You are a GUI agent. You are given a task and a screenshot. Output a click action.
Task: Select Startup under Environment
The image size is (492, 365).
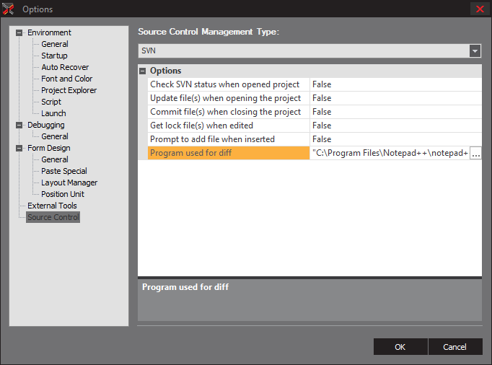[x=54, y=56]
